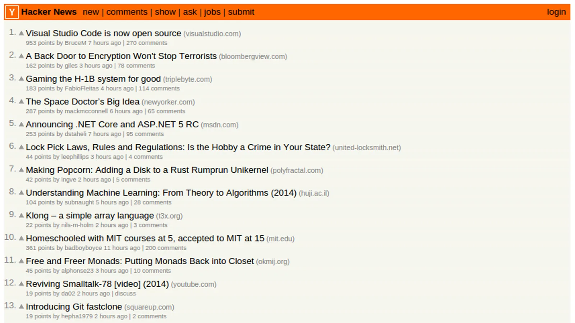The height and width of the screenshot is (323, 575).
Task: Open the bloombergview.com domain link
Action: pyautogui.click(x=253, y=57)
